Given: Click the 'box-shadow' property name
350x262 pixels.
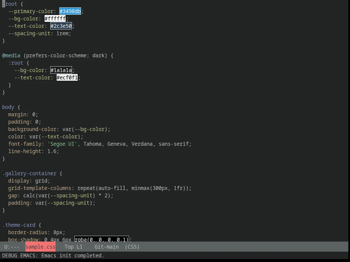Looking at the screenshot, I should point(23,239).
